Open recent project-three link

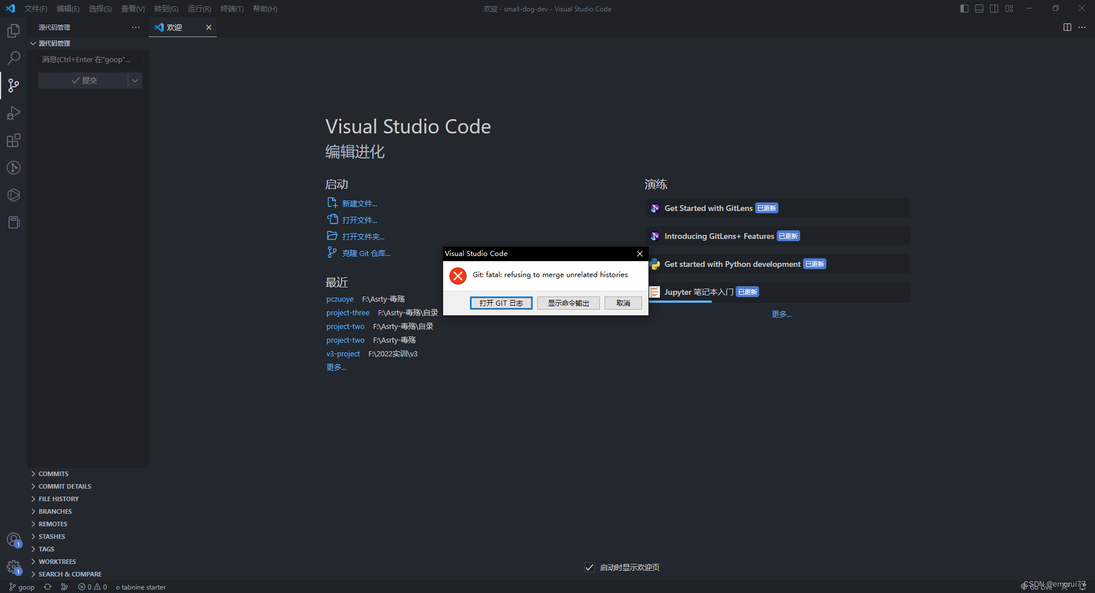tap(348, 312)
